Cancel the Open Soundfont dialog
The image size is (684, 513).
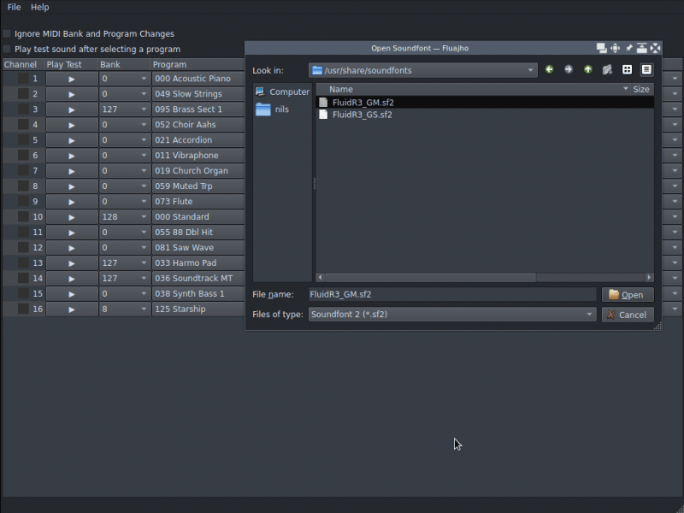point(628,315)
